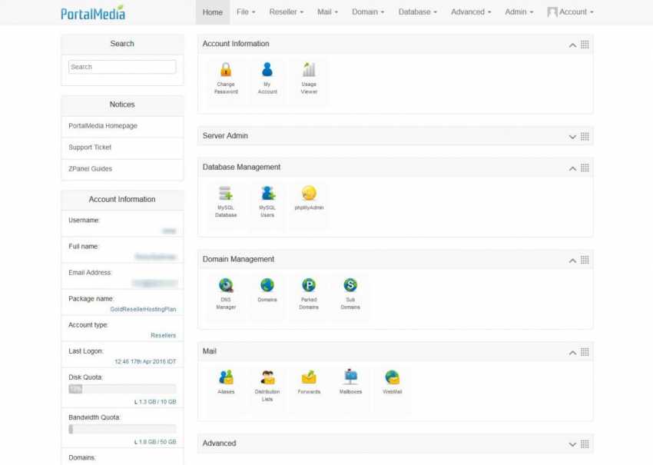Viewport: 653px width, 465px height.
Task: Open the Database dropdown menu
Action: (x=418, y=12)
